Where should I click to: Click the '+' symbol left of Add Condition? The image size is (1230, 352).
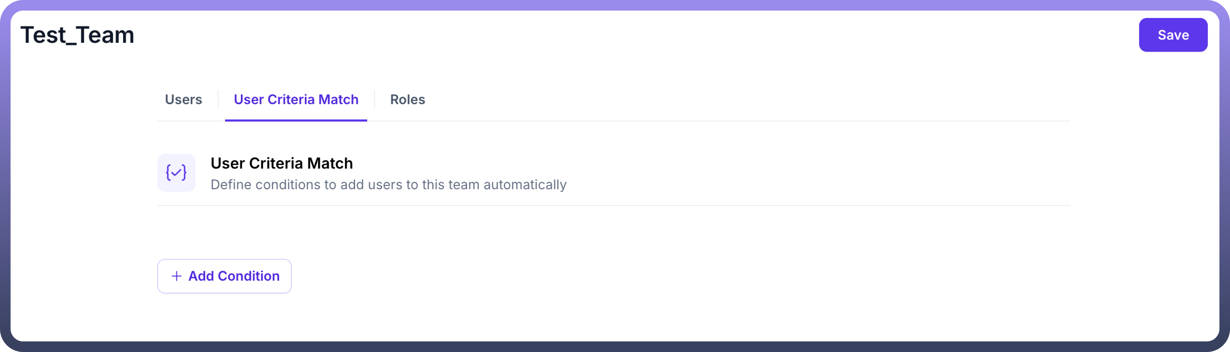tap(176, 276)
